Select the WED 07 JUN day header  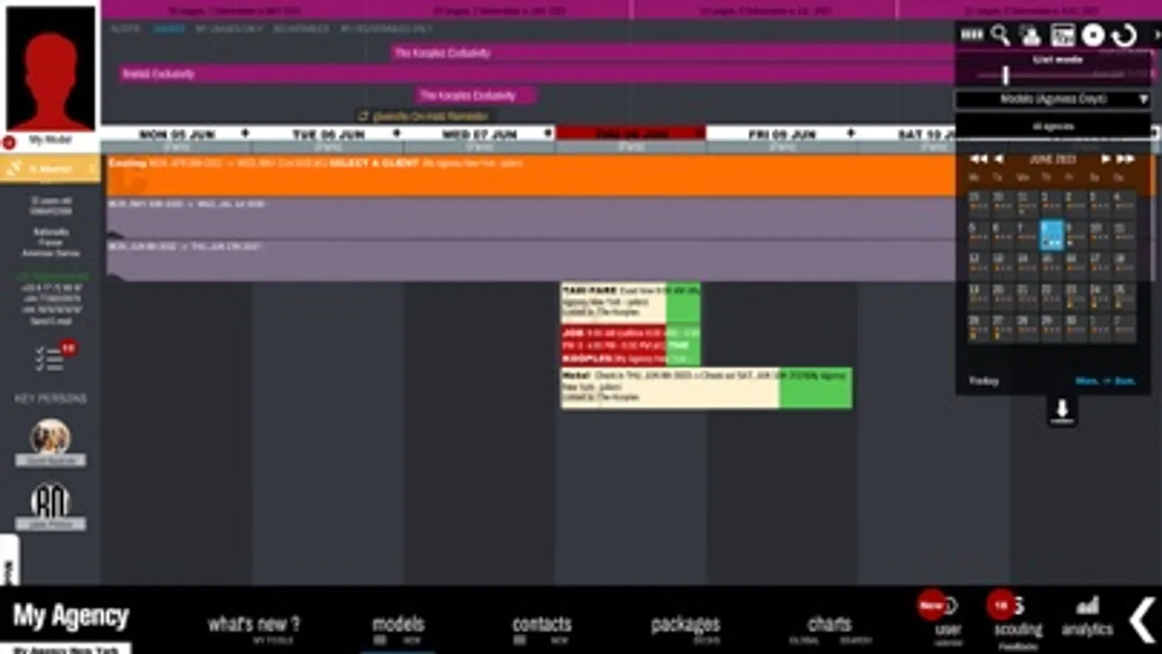(479, 134)
